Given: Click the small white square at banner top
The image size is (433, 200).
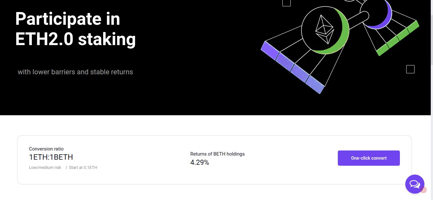Looking at the screenshot, I should 287,3.
